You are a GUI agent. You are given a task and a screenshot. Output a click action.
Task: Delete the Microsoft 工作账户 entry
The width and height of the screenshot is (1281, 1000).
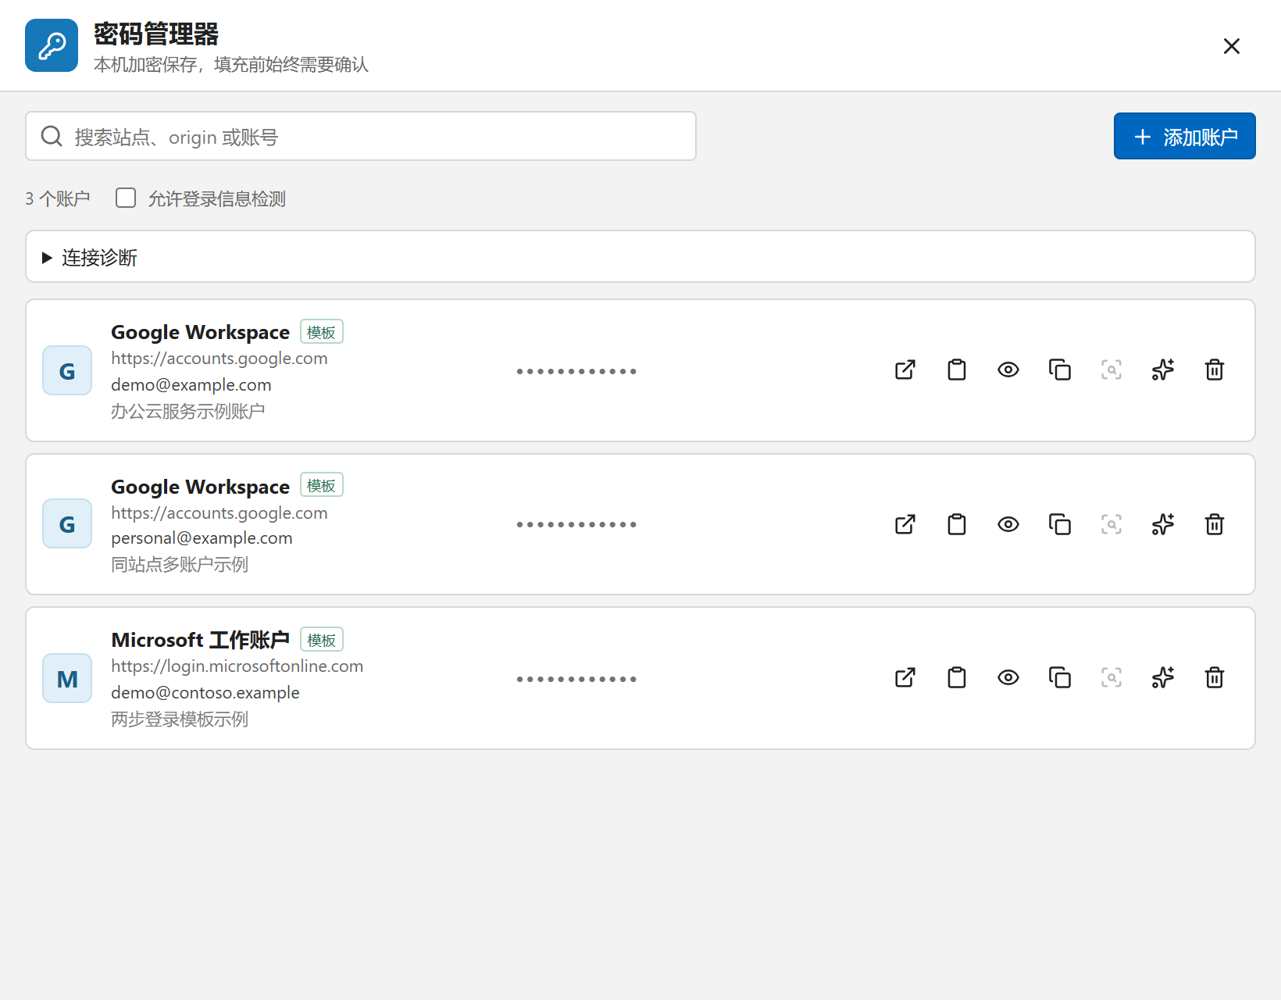(1215, 678)
